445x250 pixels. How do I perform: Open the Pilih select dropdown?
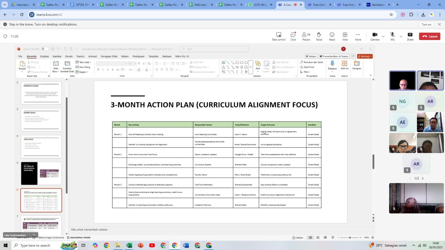click(x=305, y=72)
